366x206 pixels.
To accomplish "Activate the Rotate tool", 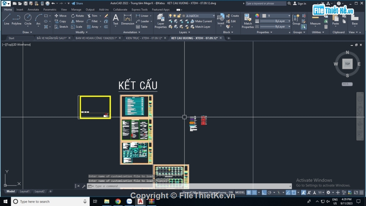I will 77,16.
